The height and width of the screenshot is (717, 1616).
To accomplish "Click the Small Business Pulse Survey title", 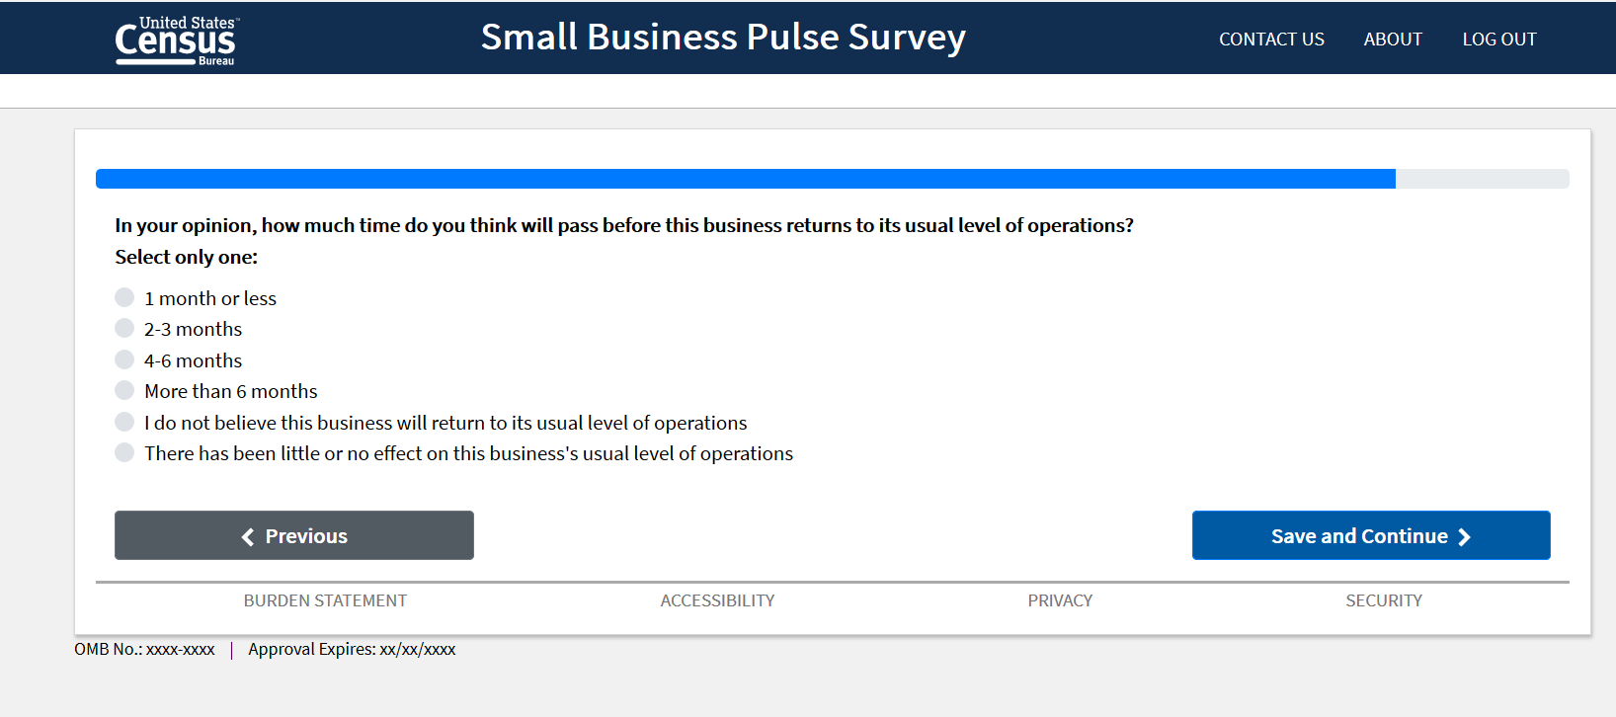I will click(723, 38).
